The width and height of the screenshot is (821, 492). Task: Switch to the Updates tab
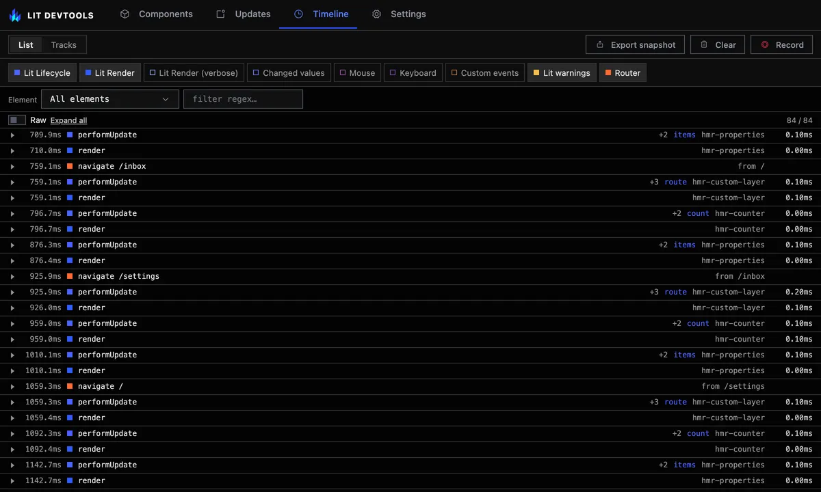click(243, 14)
